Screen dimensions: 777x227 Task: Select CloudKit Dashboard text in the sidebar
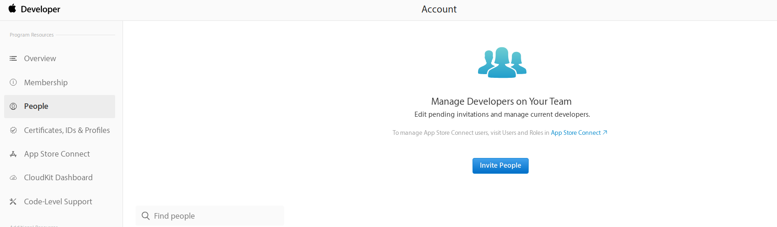[58, 177]
